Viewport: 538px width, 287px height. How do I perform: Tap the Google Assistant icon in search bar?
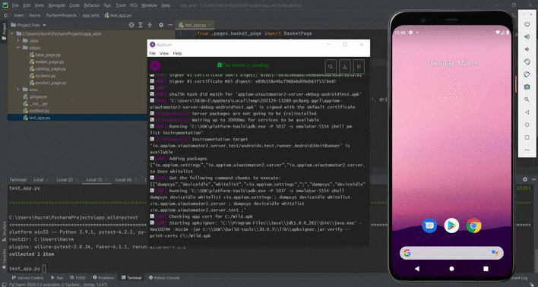495,253
